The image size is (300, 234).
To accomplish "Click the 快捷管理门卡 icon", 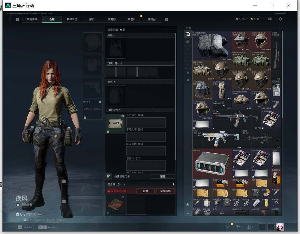I will [108, 177].
